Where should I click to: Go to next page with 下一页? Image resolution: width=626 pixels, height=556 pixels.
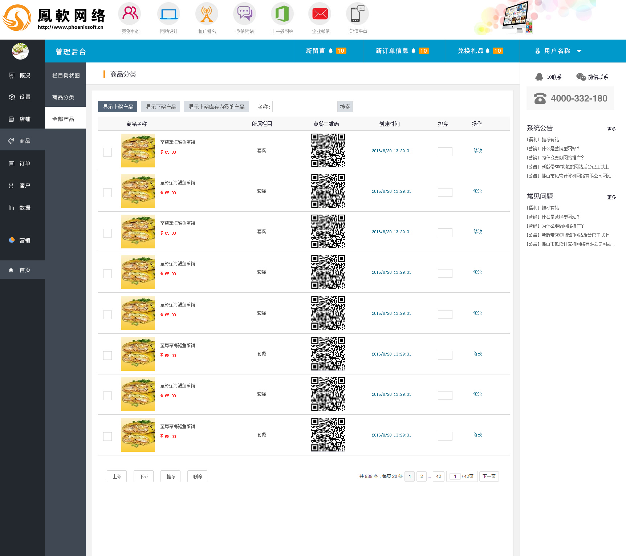click(489, 476)
